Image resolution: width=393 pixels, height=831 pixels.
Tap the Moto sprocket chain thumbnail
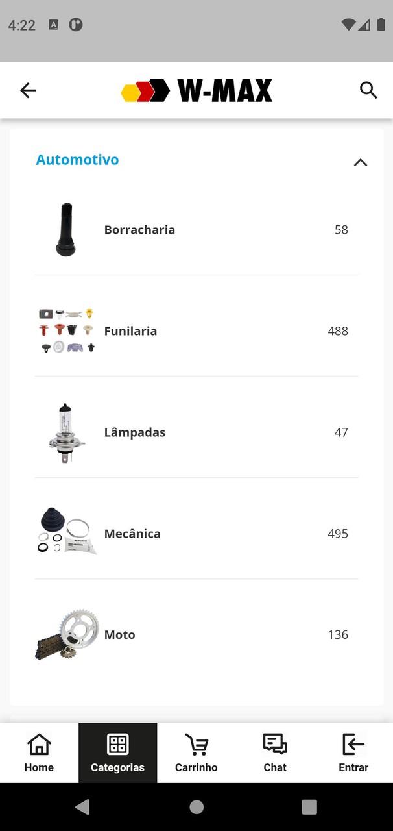(67, 635)
